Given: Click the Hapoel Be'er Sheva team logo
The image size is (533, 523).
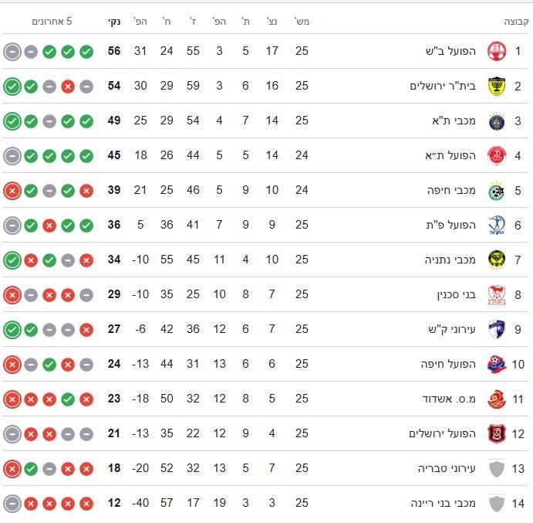Looking at the screenshot, I should pos(497,52).
